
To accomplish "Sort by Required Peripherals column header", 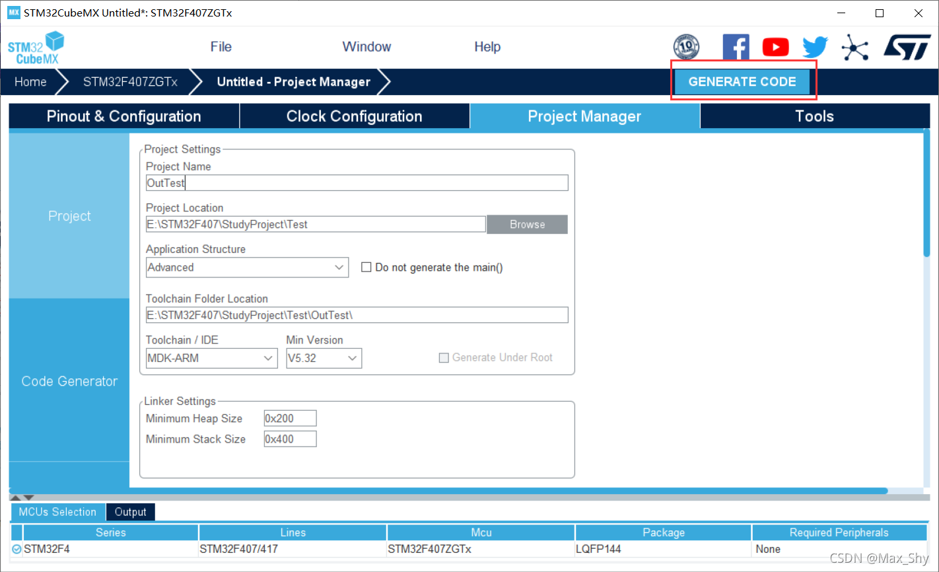I will coord(839,532).
